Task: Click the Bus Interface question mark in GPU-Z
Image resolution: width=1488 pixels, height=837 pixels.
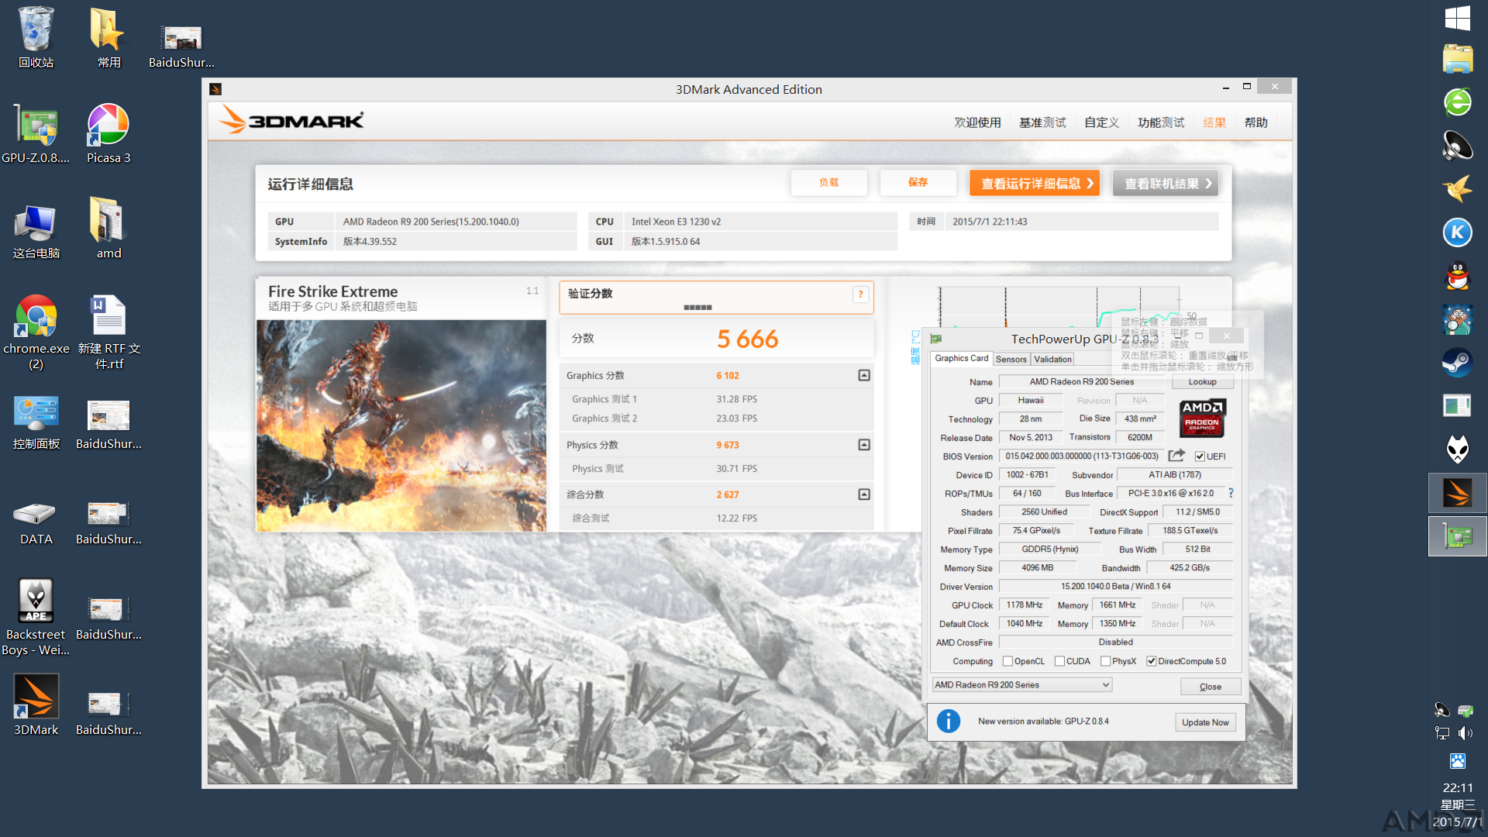Action: [1231, 493]
